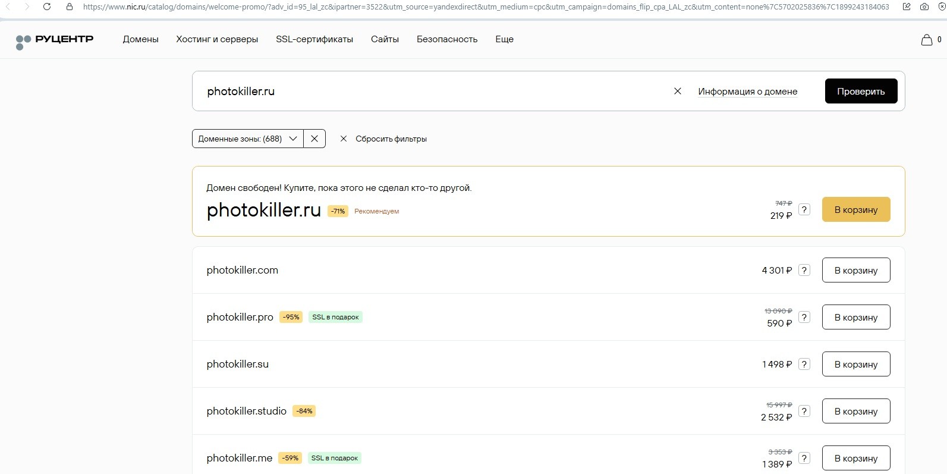Click the 1 389 ₽ price
The height and width of the screenshot is (474, 947).
click(777, 464)
